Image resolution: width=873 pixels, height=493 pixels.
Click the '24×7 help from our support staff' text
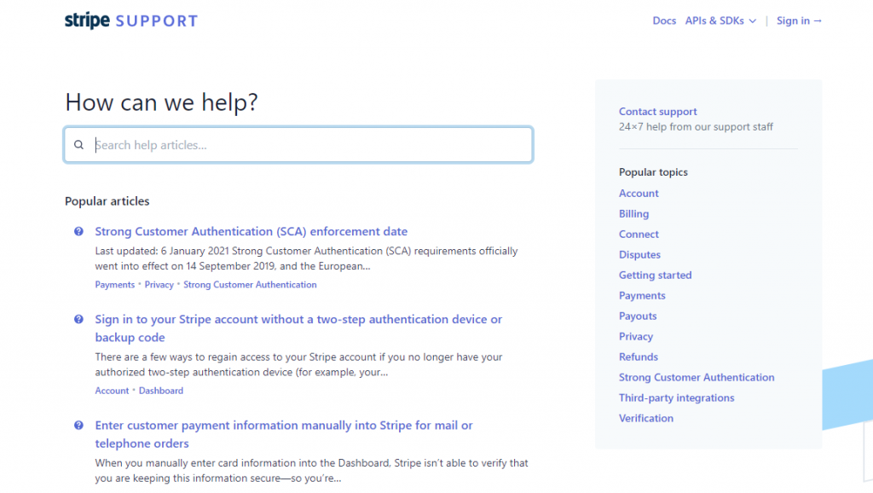click(696, 127)
